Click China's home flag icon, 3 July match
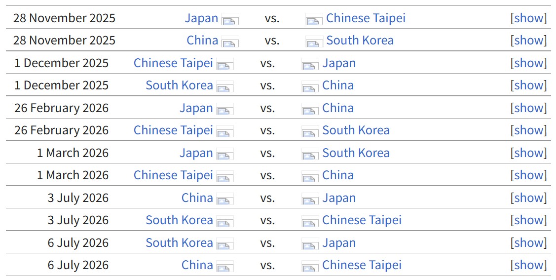556x280 pixels. (x=224, y=200)
